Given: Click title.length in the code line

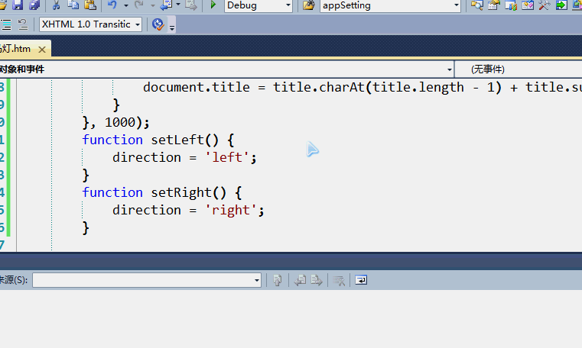Looking at the screenshot, I should click(418, 87).
